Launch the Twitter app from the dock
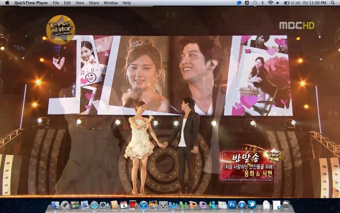Viewport: 340px width, 213px height. coord(252,205)
